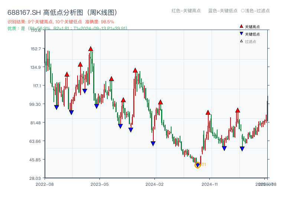The height and width of the screenshot is (222, 297).
Task: Click the highest red triangle marker near 152.7
Action: click(91, 49)
